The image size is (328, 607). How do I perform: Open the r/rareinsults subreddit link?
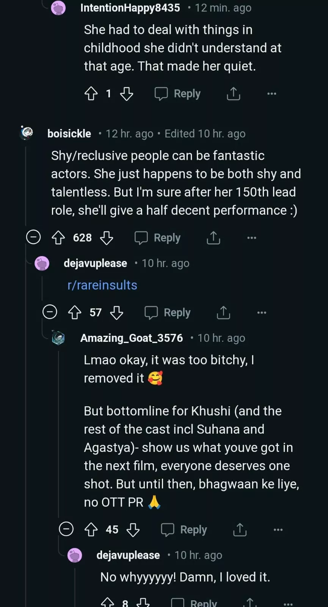click(x=102, y=285)
